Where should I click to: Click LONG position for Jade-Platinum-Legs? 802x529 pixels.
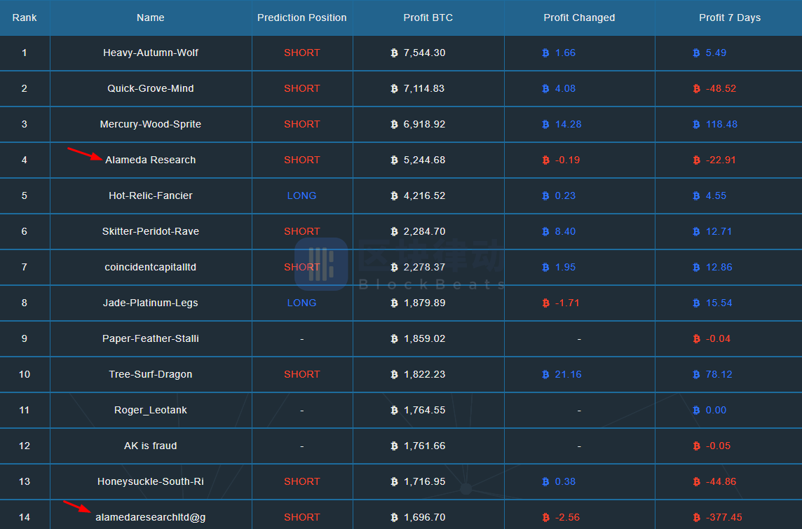[x=301, y=303]
